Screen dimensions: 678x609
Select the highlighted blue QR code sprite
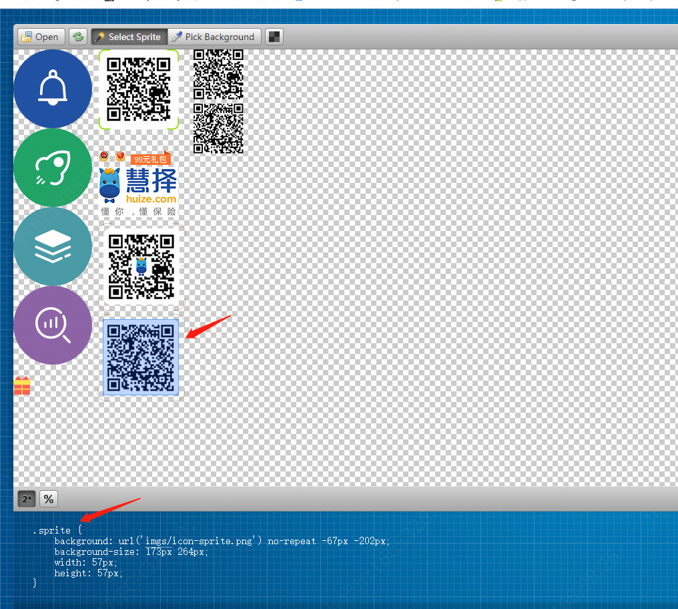141,357
